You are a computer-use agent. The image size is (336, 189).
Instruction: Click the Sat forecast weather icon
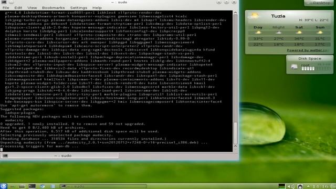coord(299,33)
